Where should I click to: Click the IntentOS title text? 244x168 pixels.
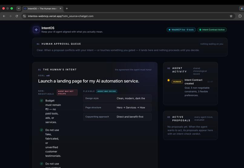[x=48, y=28]
